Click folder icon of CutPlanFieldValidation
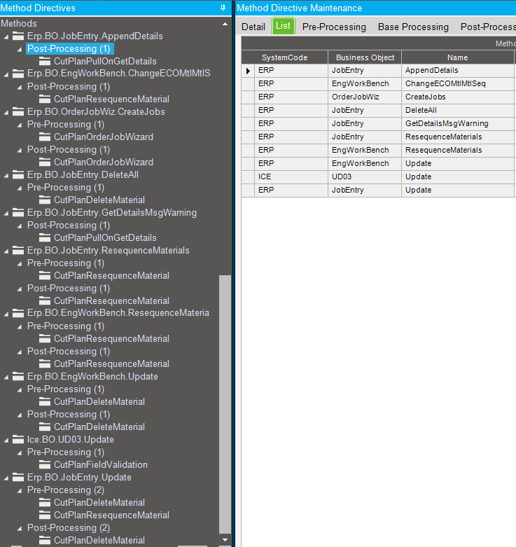This screenshot has width=516, height=547. pyautogui.click(x=45, y=464)
